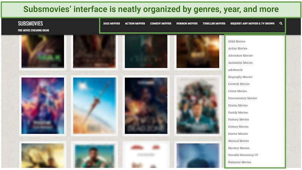
Task: Open the dark teal poster in top row
Action: pyautogui.click(x=146, y=51)
